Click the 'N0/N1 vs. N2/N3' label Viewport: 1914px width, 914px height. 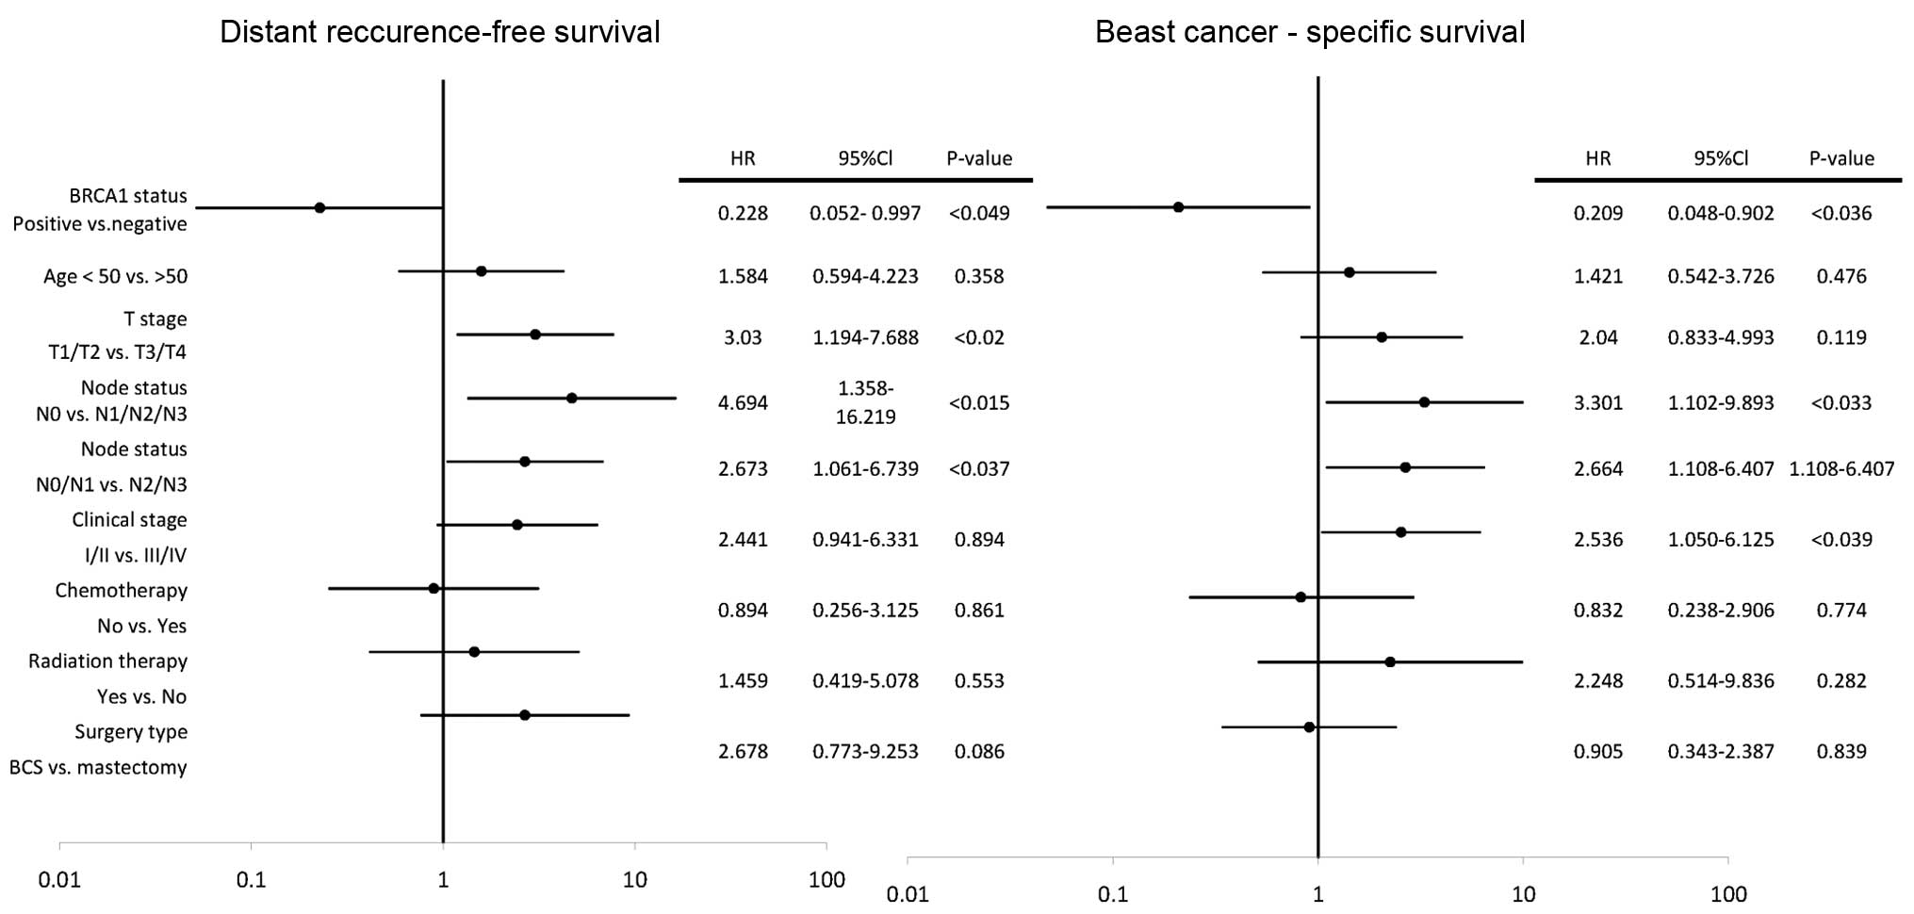coord(111,484)
